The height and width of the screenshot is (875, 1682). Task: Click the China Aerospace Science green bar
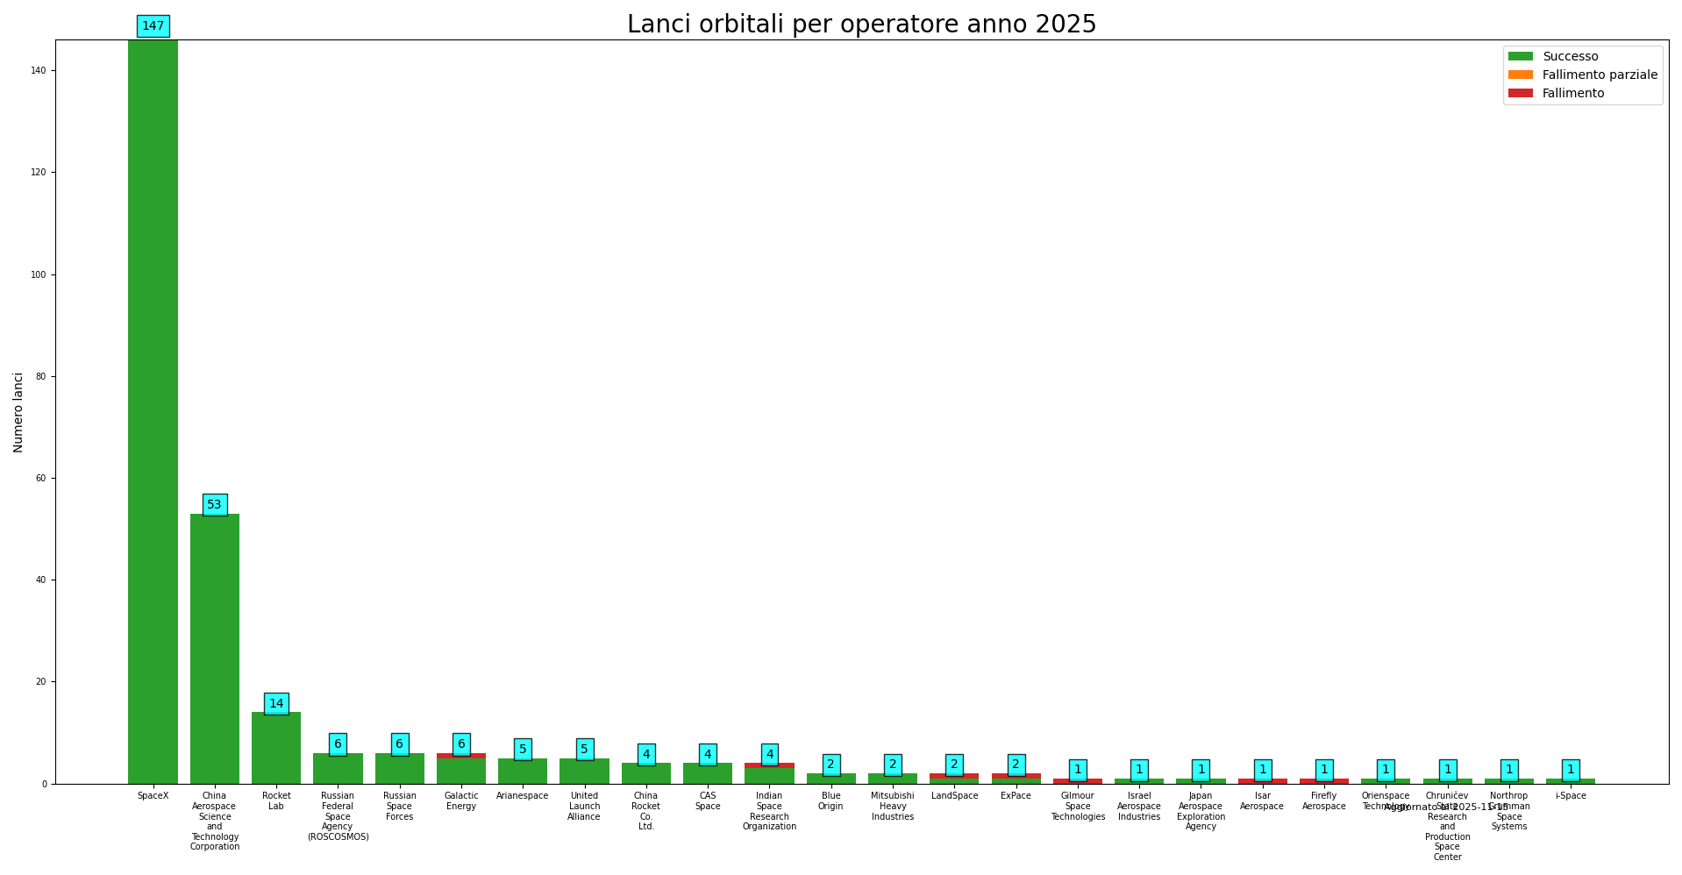215,649
